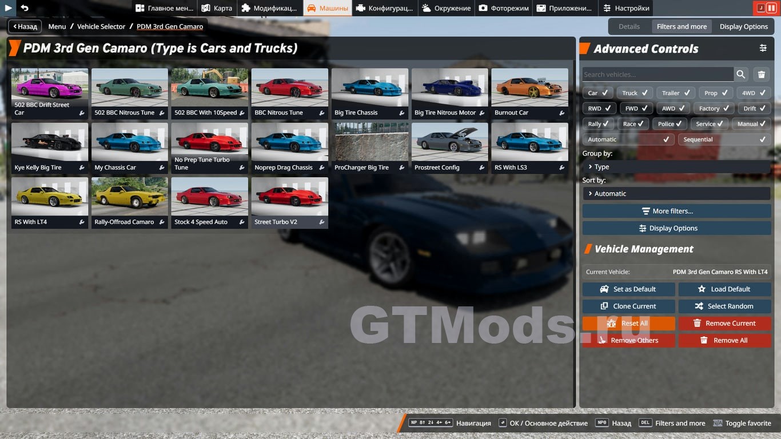
Task: Click the play button in top-left corner
Action: click(x=9, y=8)
